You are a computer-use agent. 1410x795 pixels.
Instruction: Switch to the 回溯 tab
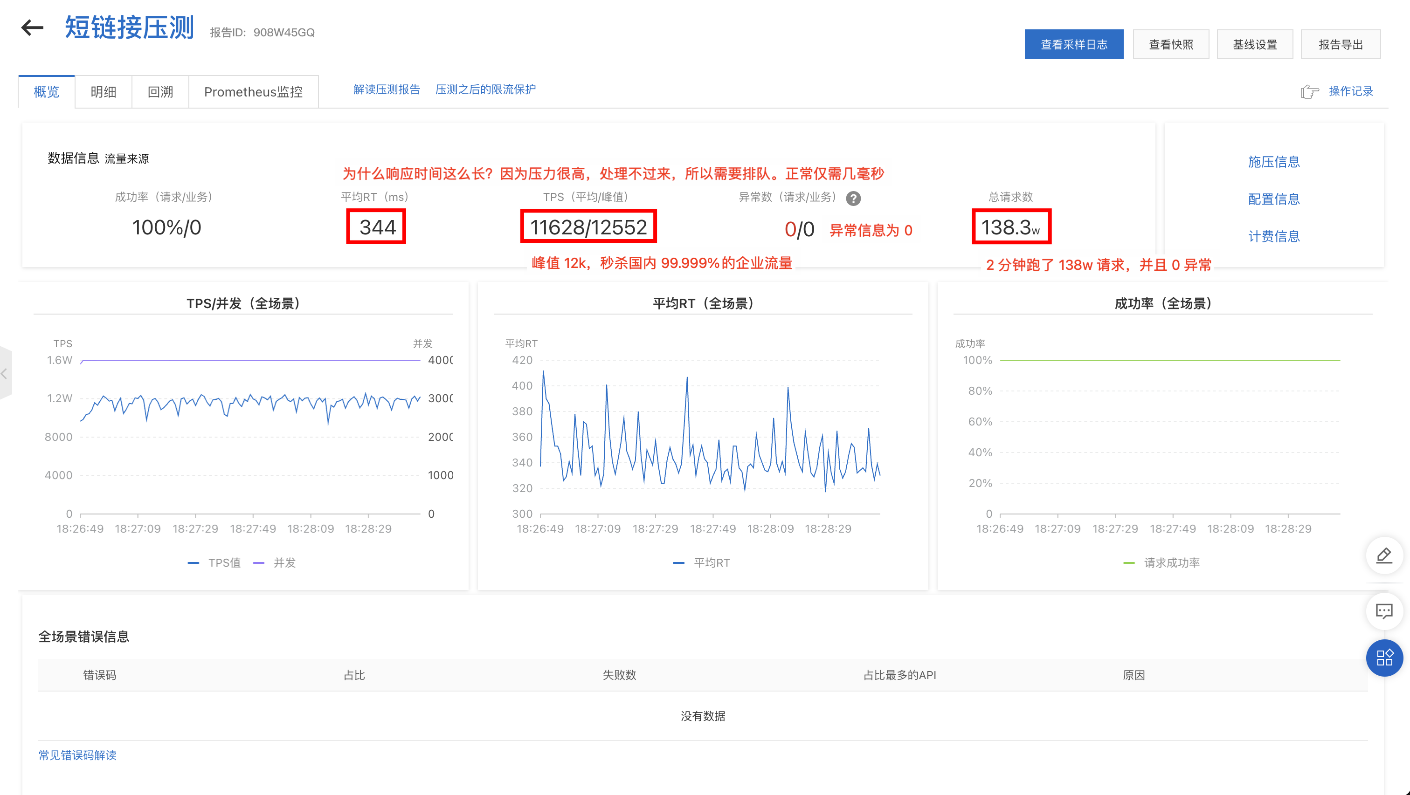pos(160,91)
